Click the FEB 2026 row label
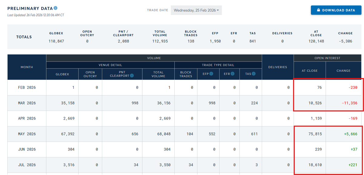The image size is (364, 175). [x=27, y=88]
